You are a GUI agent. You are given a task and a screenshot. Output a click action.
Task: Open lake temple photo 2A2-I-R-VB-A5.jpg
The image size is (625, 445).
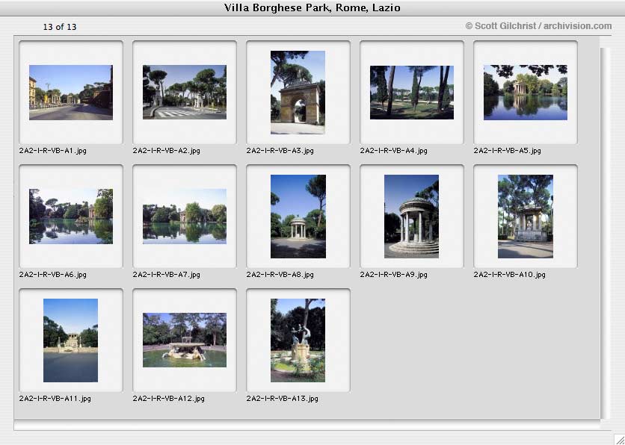[x=526, y=93]
